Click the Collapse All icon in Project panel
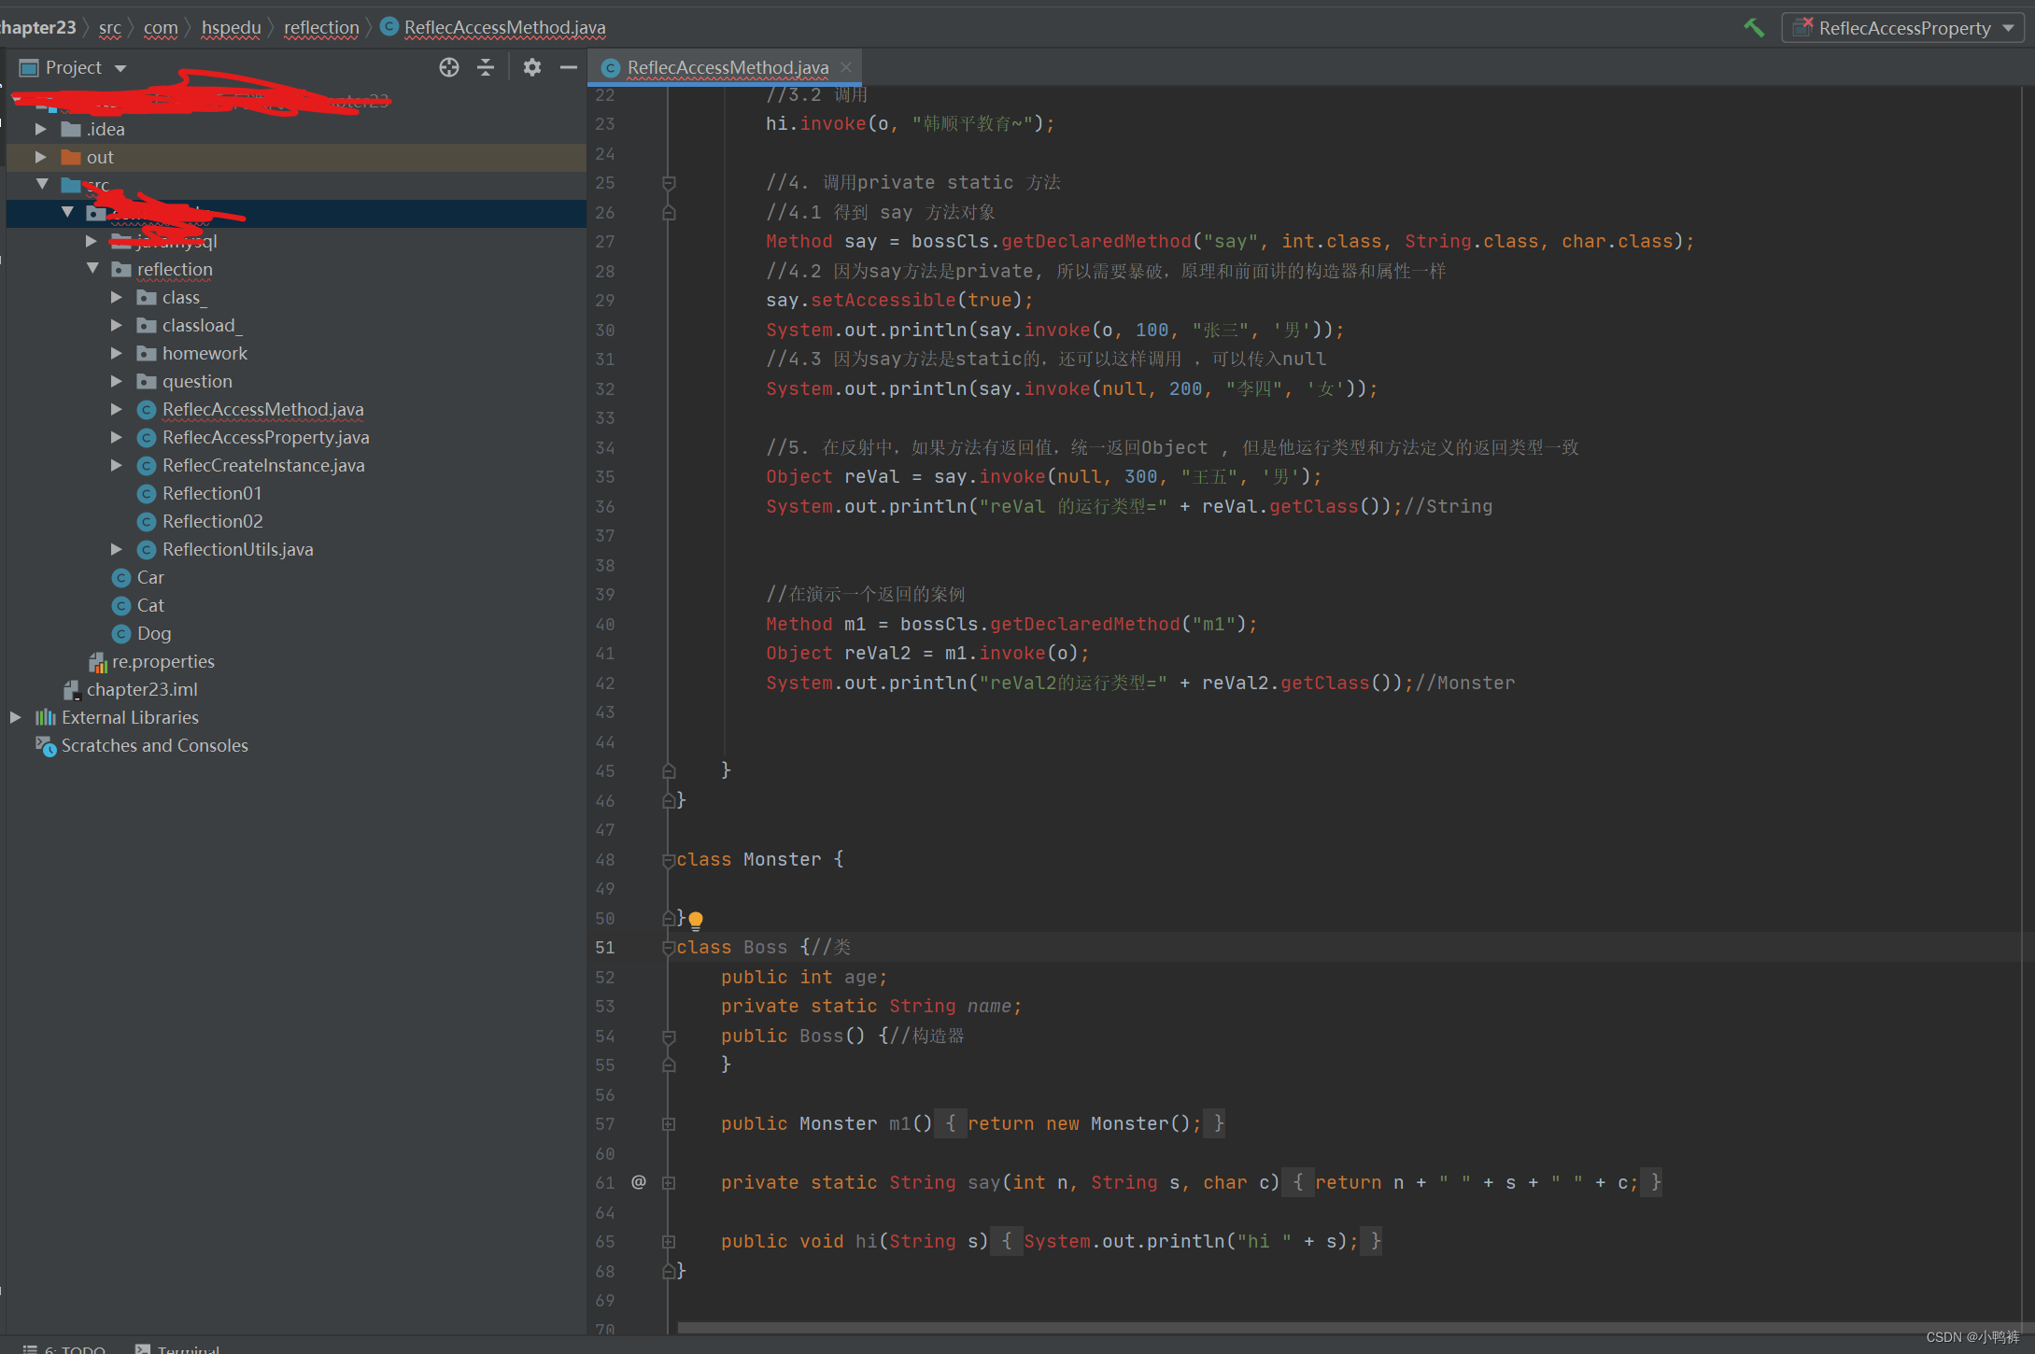Screen dimensions: 2035x1354 [486, 67]
